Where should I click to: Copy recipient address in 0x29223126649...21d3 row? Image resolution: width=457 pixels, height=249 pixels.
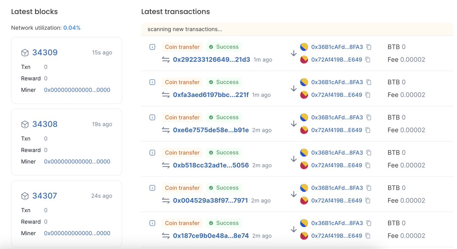(368, 60)
